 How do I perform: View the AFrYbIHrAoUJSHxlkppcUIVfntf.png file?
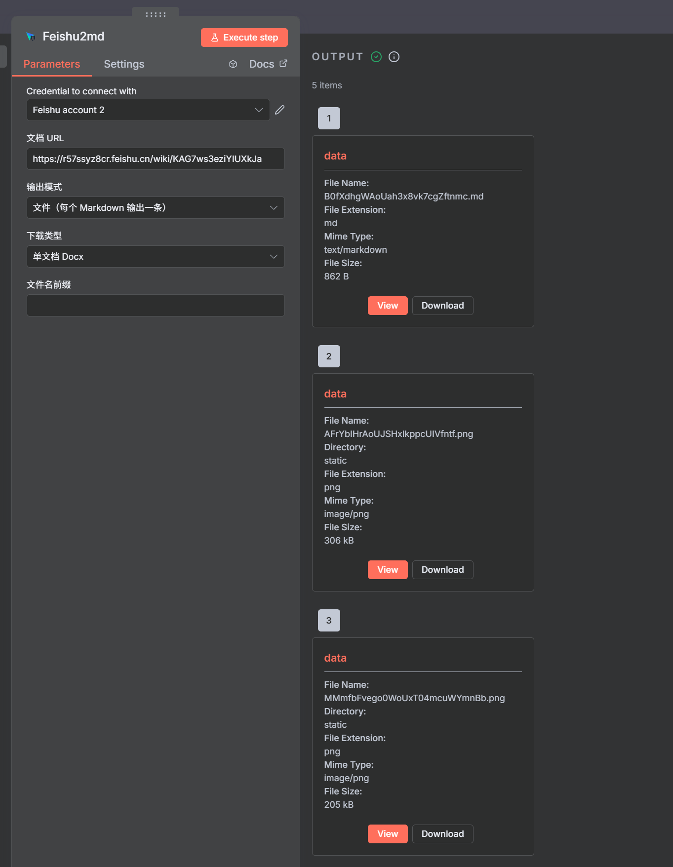(388, 570)
